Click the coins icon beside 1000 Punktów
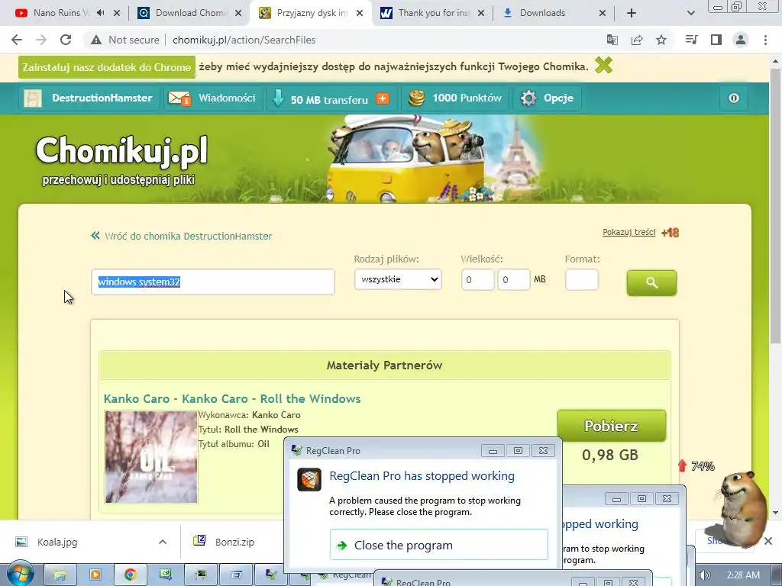Screen dimensions: 782x586 [x=417, y=98]
